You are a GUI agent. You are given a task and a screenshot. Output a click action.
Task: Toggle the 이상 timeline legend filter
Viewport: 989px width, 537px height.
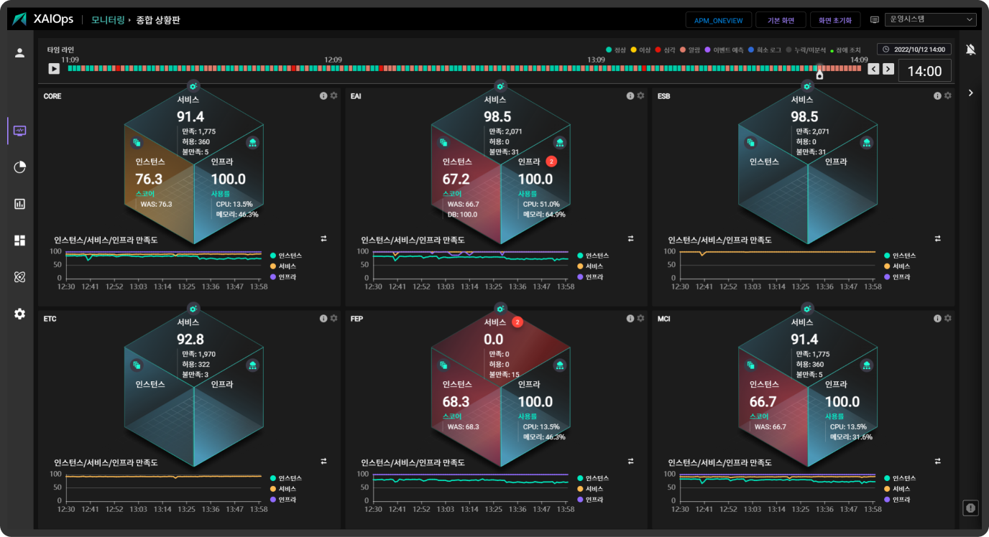coord(641,50)
